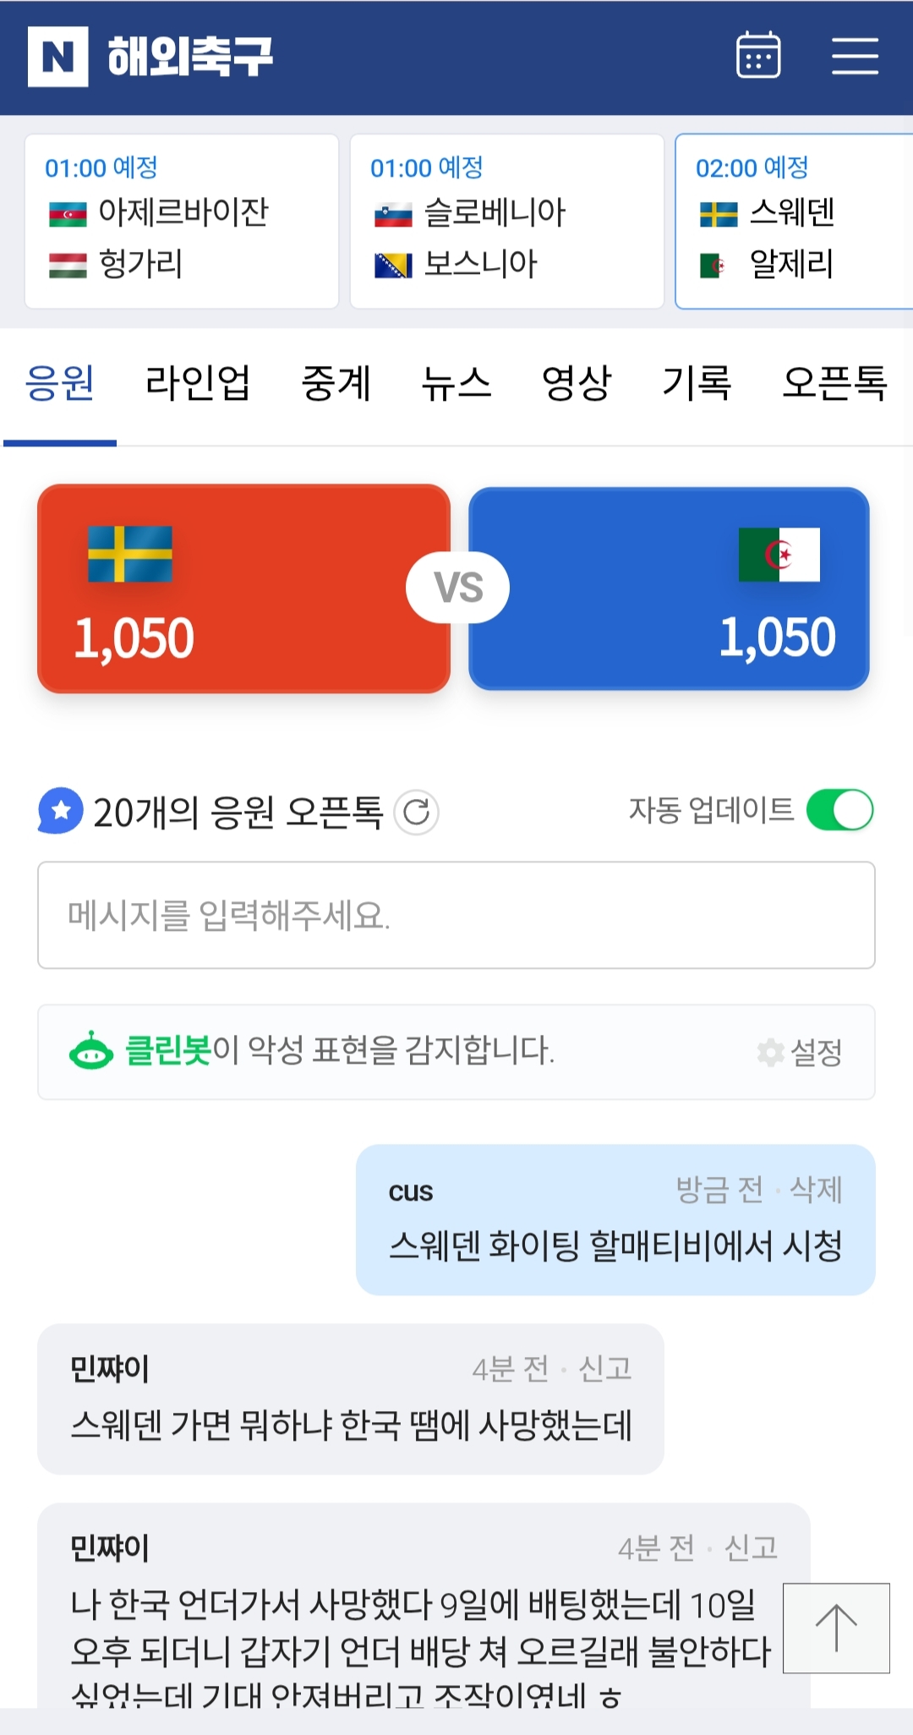
Task: Open the 뉴스 tab
Action: coord(456,383)
